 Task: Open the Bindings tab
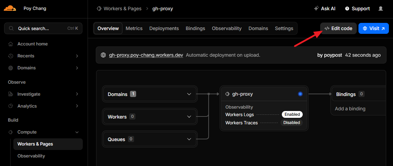pos(195,29)
